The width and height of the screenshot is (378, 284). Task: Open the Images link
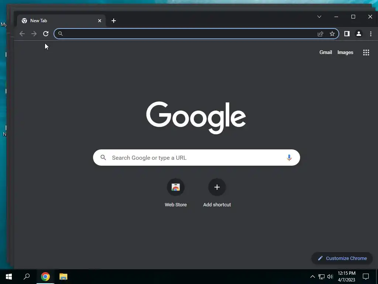345,53
